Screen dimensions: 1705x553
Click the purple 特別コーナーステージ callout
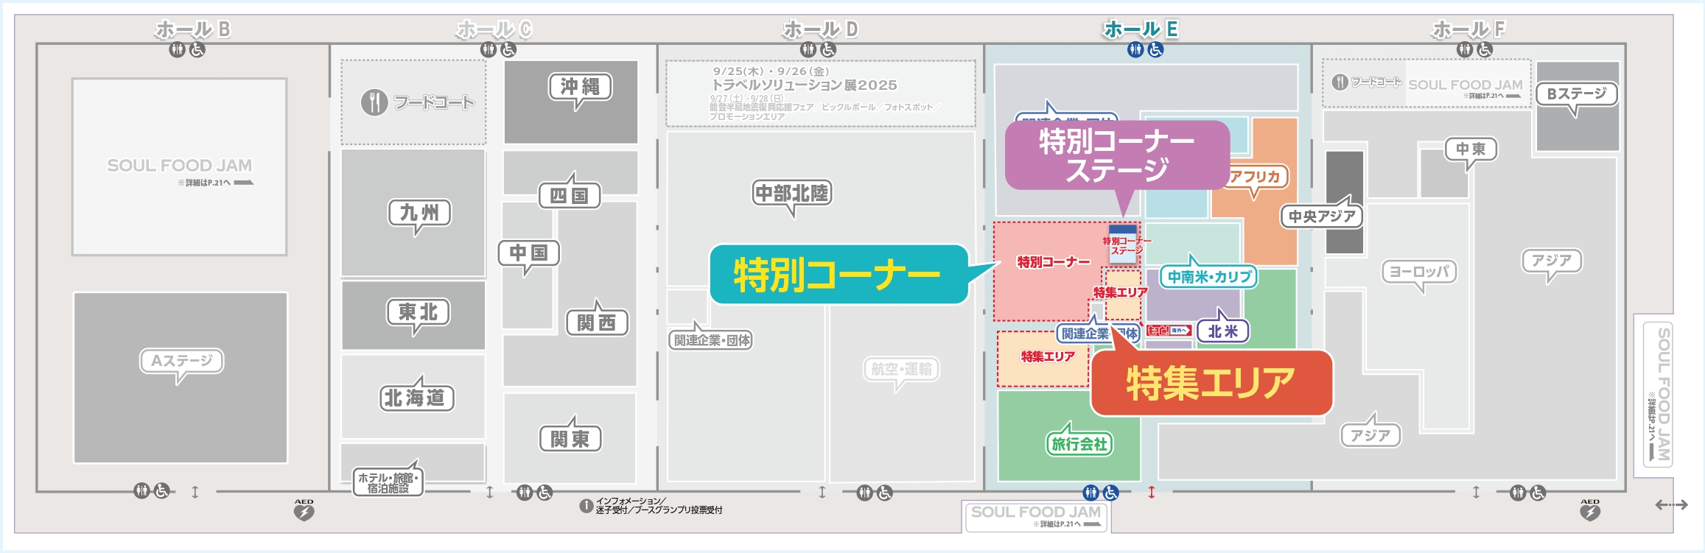(x=1116, y=155)
